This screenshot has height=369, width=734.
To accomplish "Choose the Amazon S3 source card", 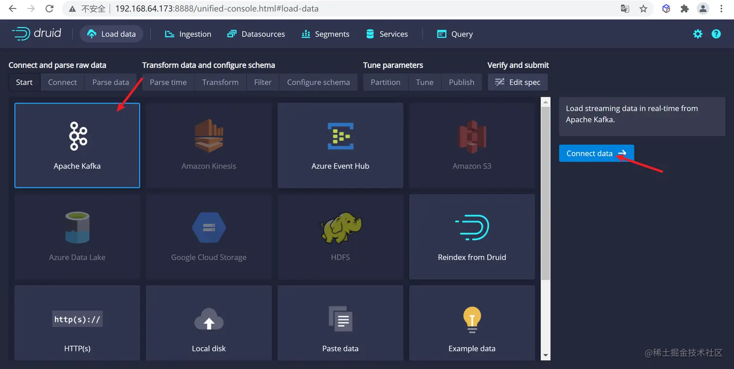I will tap(472, 145).
